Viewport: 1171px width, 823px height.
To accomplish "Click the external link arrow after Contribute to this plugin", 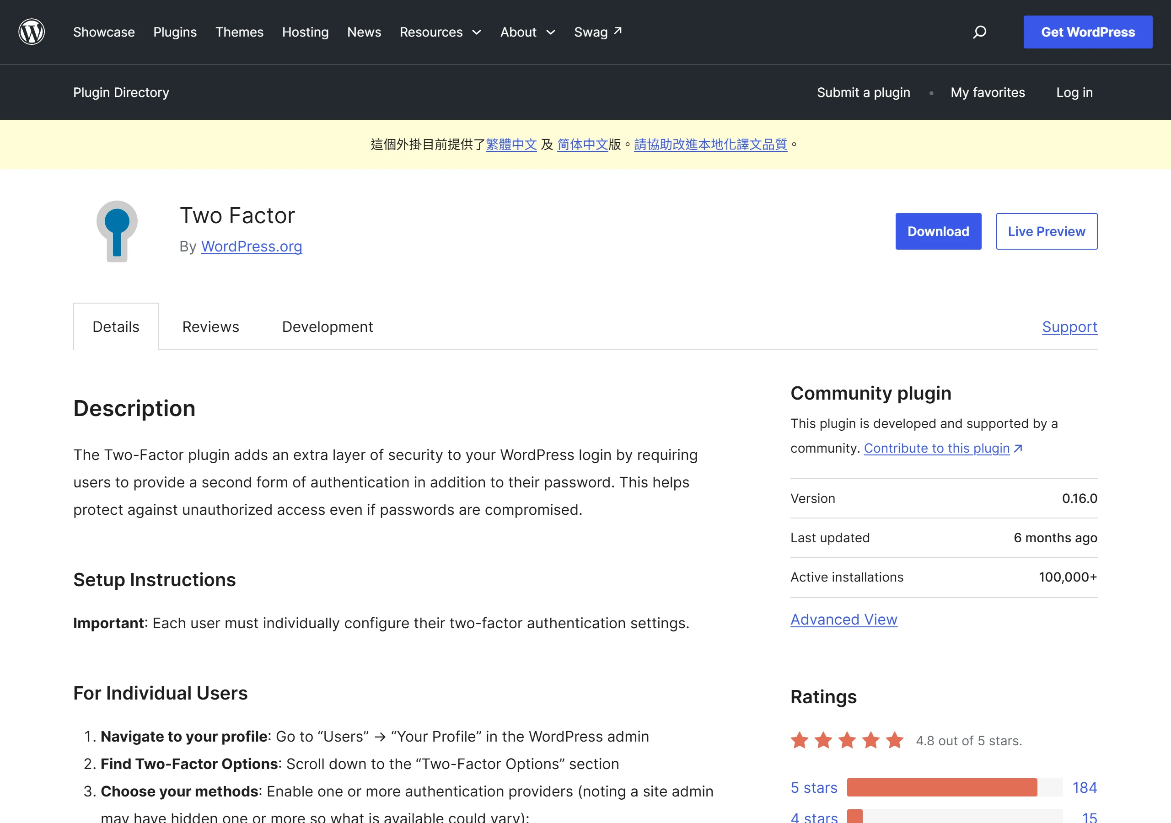I will click(1018, 448).
